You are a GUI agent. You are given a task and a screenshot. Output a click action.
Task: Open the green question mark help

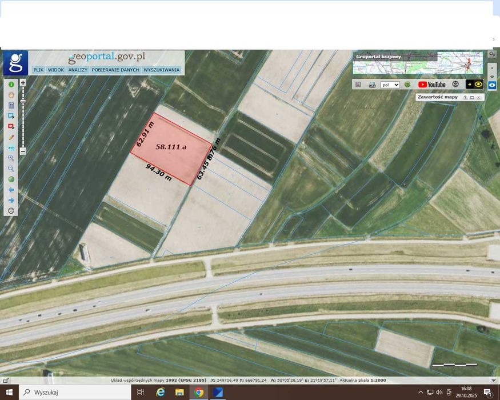point(407,85)
